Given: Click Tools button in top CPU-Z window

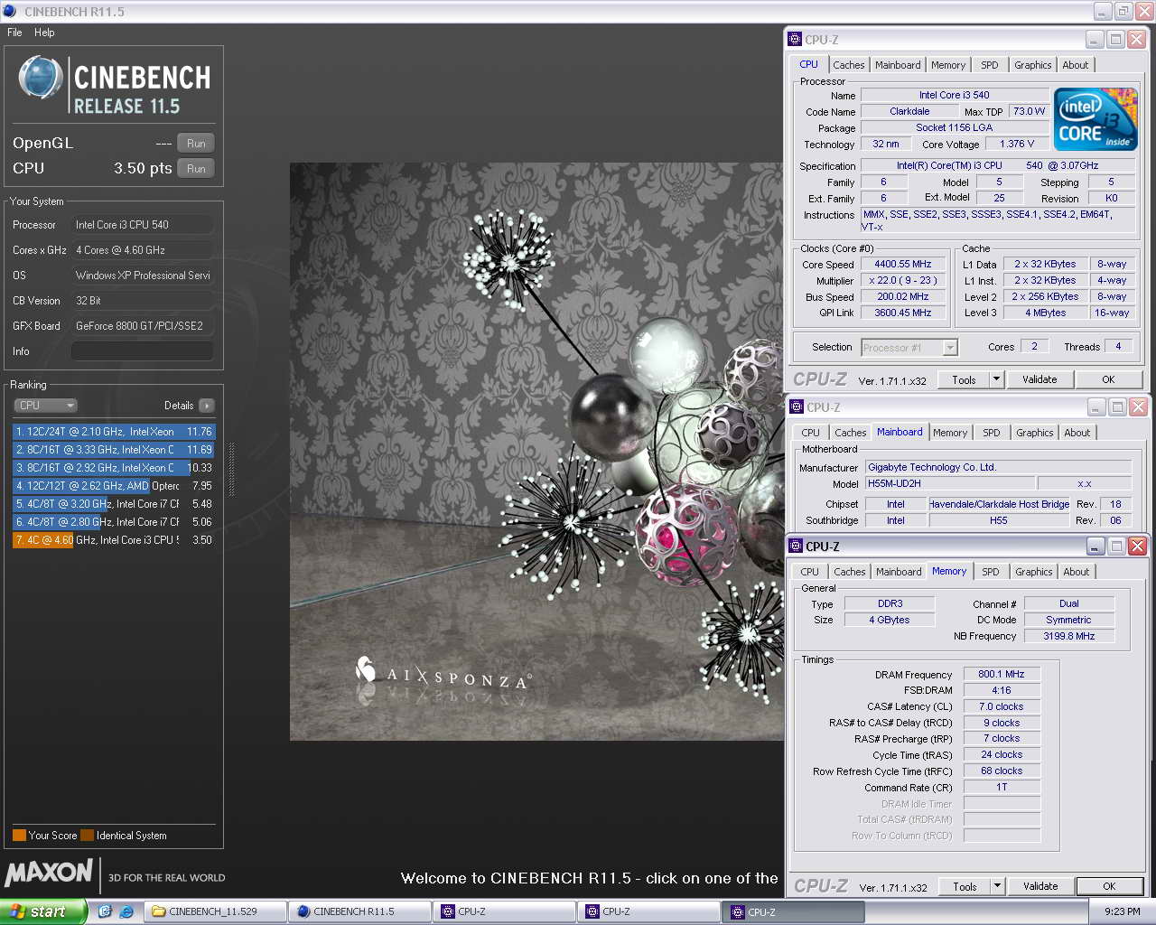Looking at the screenshot, I should tap(964, 380).
